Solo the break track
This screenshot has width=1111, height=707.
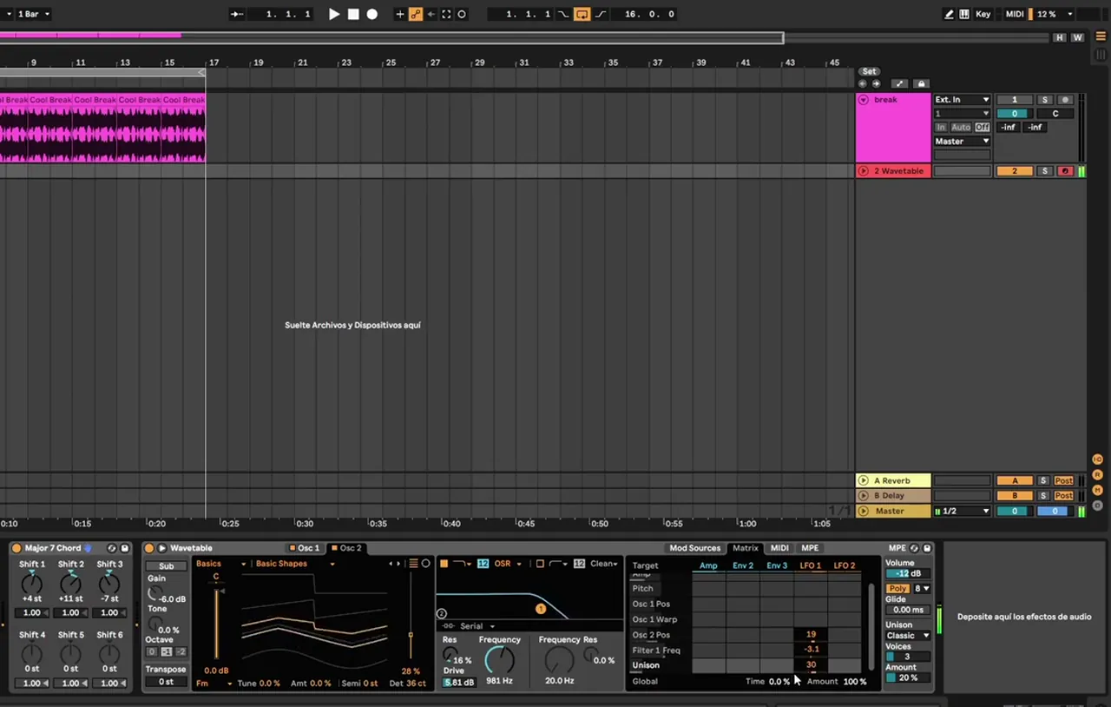(x=1045, y=100)
